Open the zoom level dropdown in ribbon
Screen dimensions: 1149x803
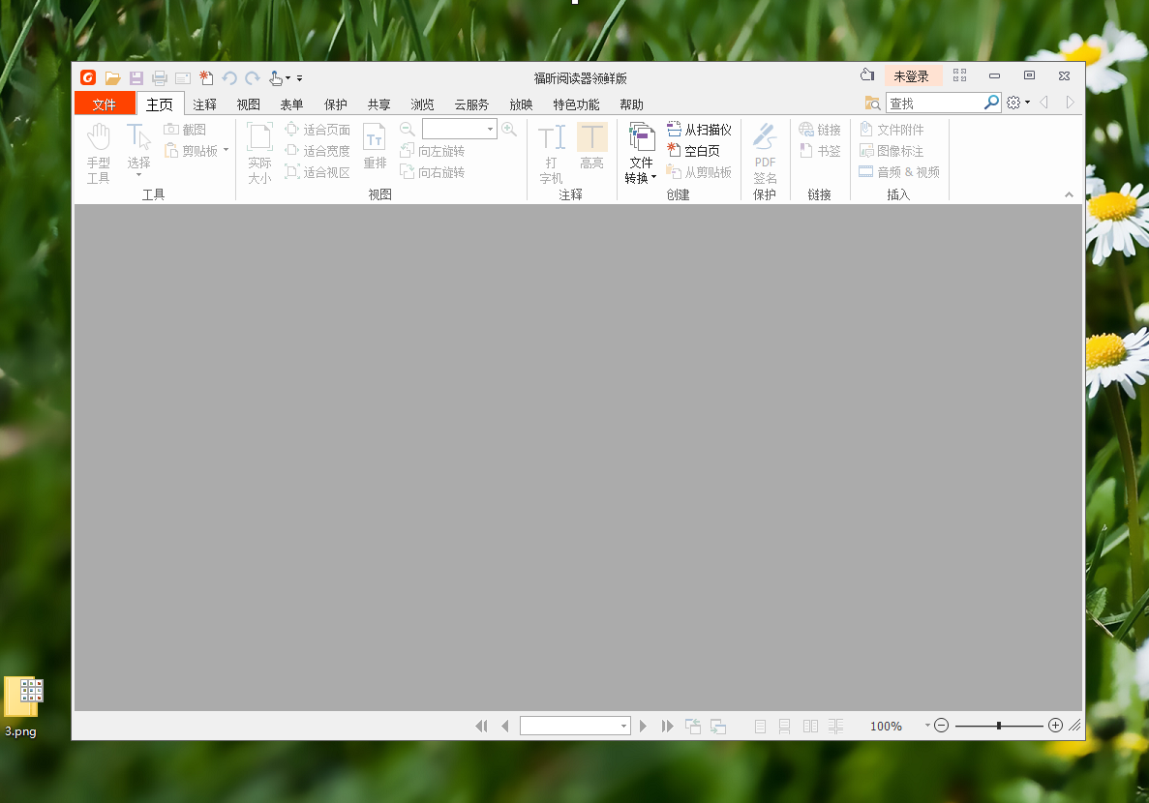coord(490,130)
